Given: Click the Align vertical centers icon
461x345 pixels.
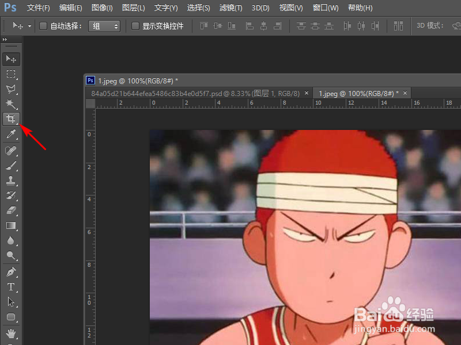Looking at the screenshot, I should pyautogui.click(x=218, y=26).
